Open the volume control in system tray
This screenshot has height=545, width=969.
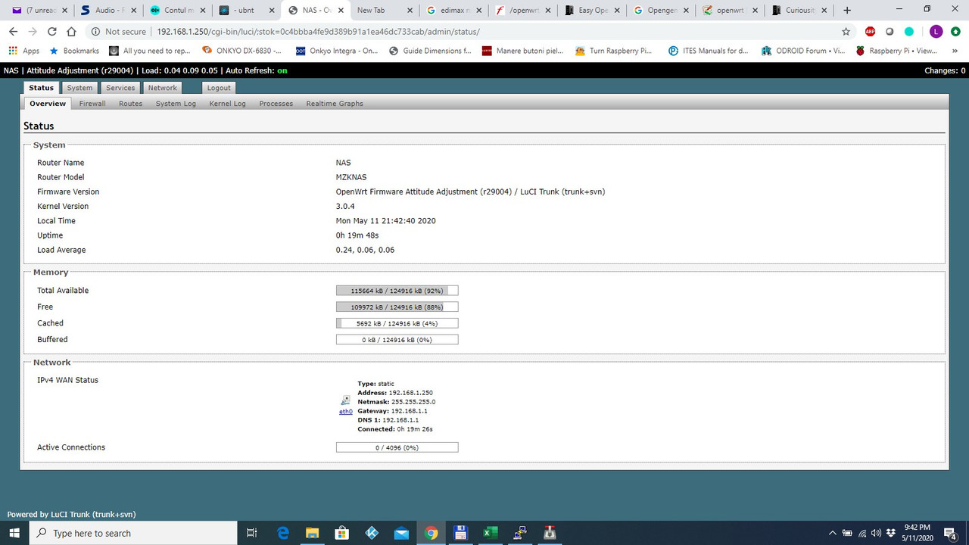tap(876, 533)
